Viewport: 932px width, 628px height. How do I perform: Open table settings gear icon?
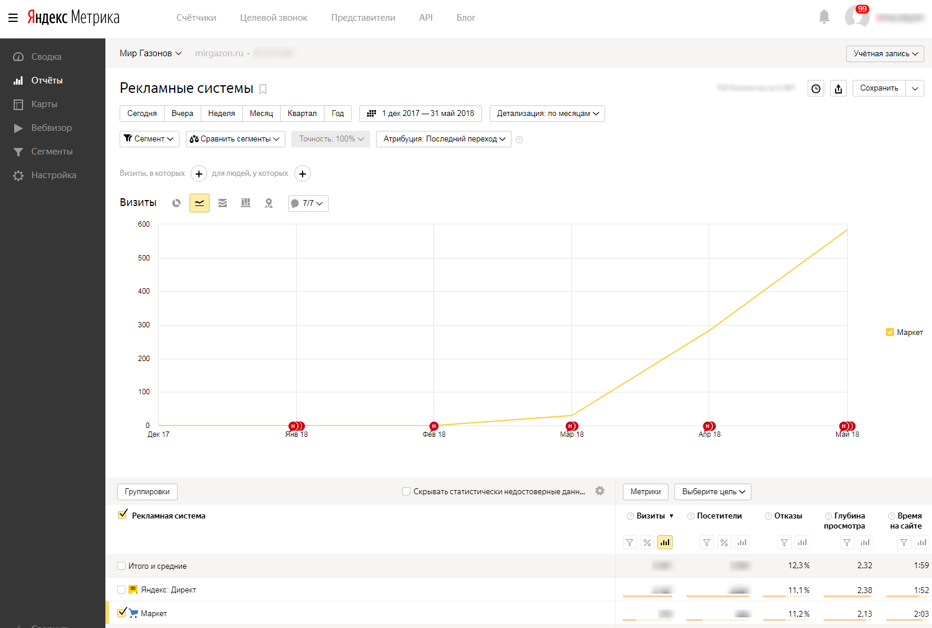click(x=600, y=491)
